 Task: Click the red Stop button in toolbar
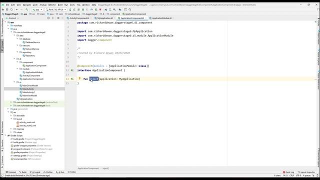[x=100, y=9]
